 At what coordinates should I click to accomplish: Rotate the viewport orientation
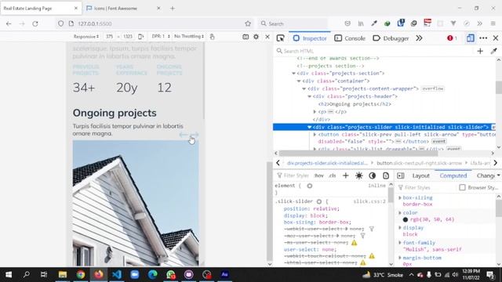click(x=141, y=37)
